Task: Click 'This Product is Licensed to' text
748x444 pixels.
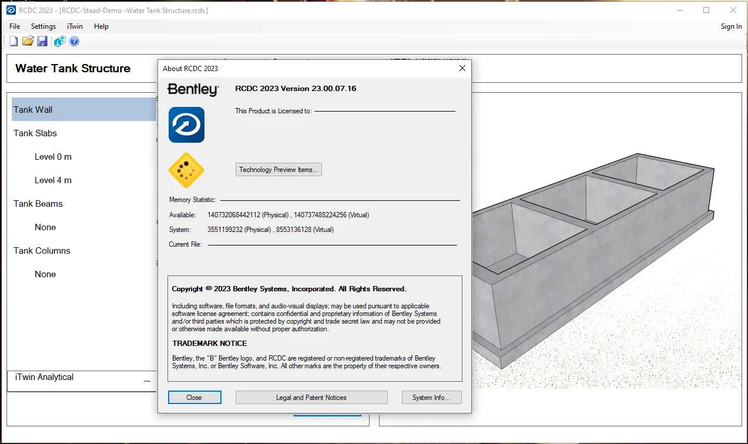Action: (x=273, y=111)
